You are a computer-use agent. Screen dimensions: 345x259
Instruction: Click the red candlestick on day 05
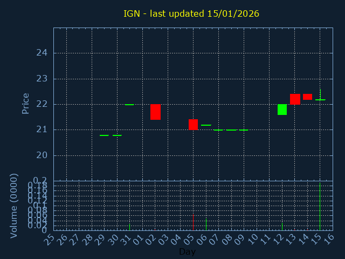193,125
